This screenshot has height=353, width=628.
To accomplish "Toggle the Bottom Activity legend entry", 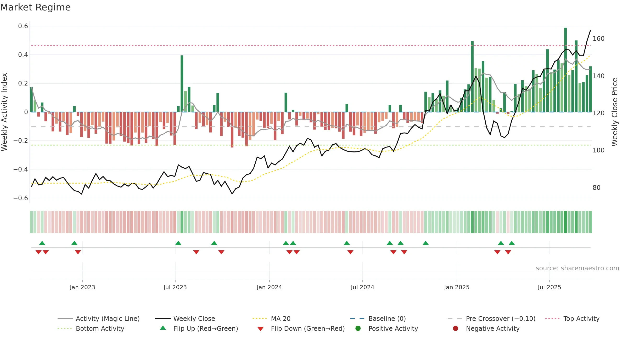I will point(91,328).
